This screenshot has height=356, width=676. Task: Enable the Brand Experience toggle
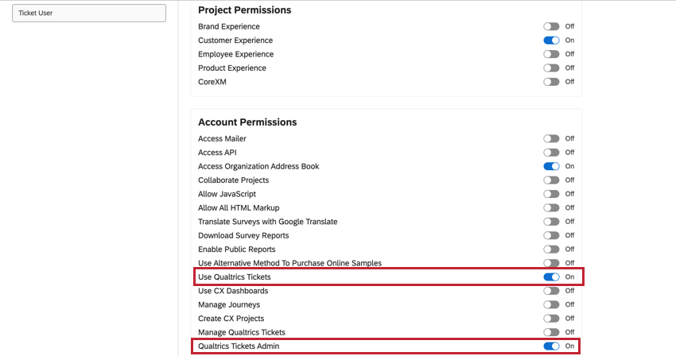point(551,26)
